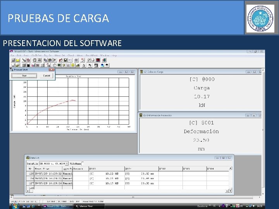Click the red and black square toolbar icon

pos(98,60)
